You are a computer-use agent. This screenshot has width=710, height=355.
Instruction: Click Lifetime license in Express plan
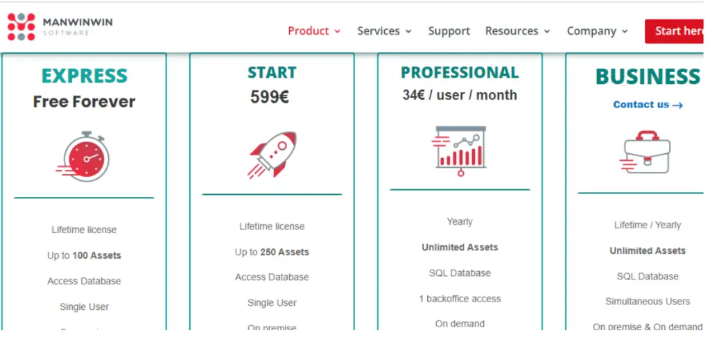coord(84,230)
